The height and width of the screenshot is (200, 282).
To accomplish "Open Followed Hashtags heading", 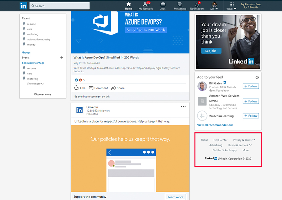I will point(33,63).
